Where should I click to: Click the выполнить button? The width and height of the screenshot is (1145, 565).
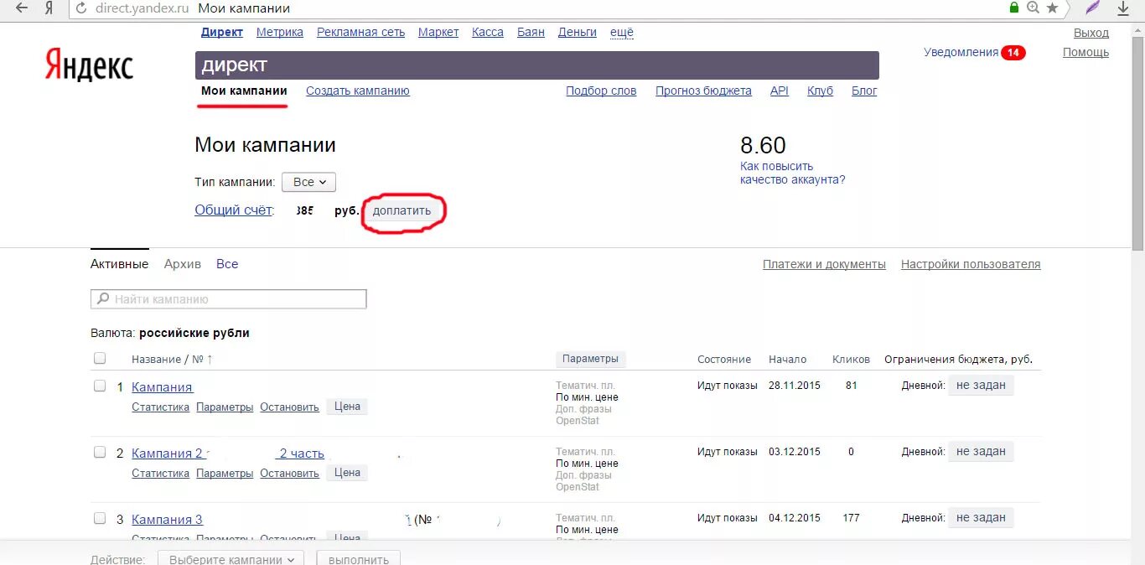359,560
